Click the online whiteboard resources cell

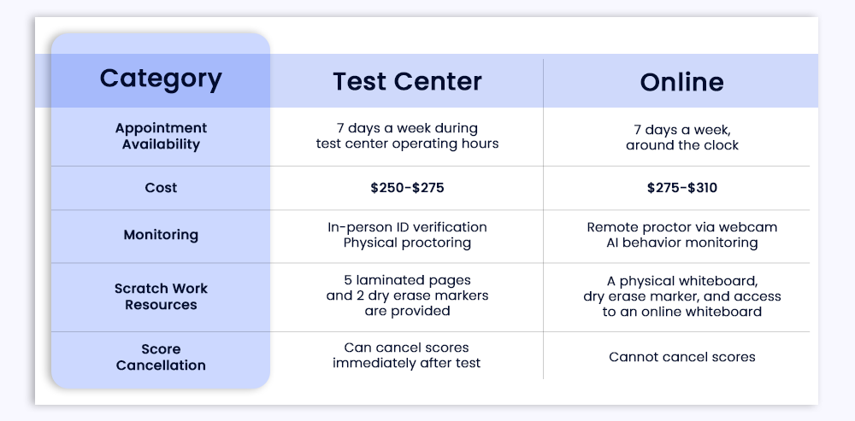tap(681, 296)
